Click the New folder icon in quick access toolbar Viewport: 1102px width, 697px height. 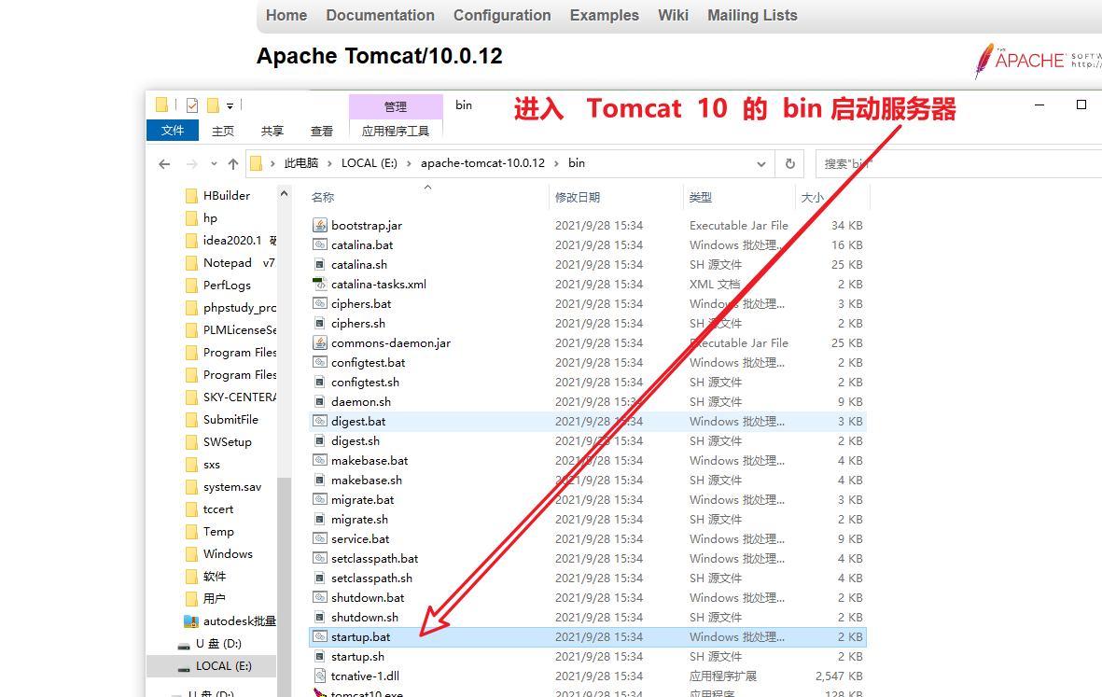(214, 105)
